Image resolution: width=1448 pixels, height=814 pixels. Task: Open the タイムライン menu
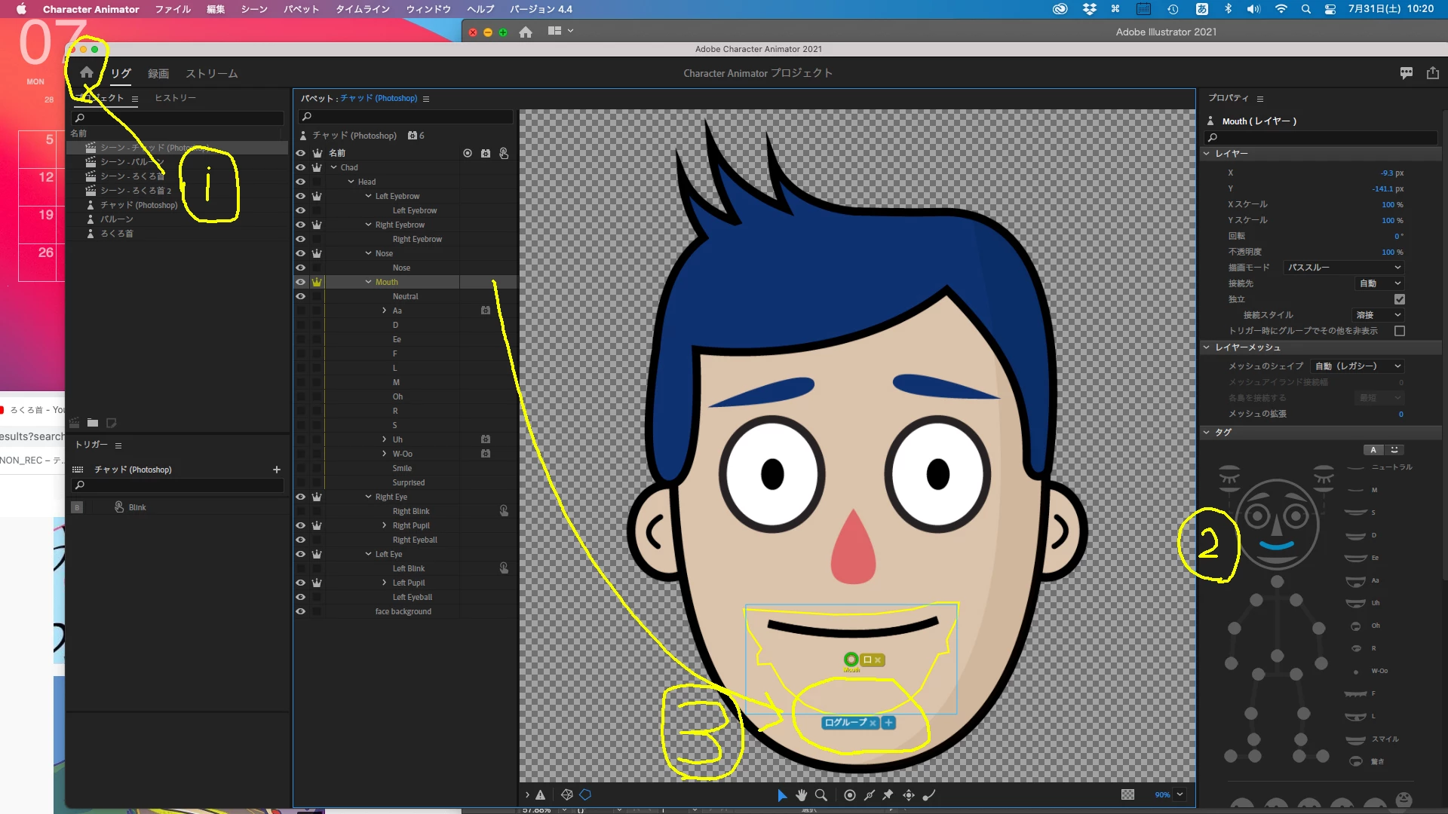pyautogui.click(x=363, y=9)
